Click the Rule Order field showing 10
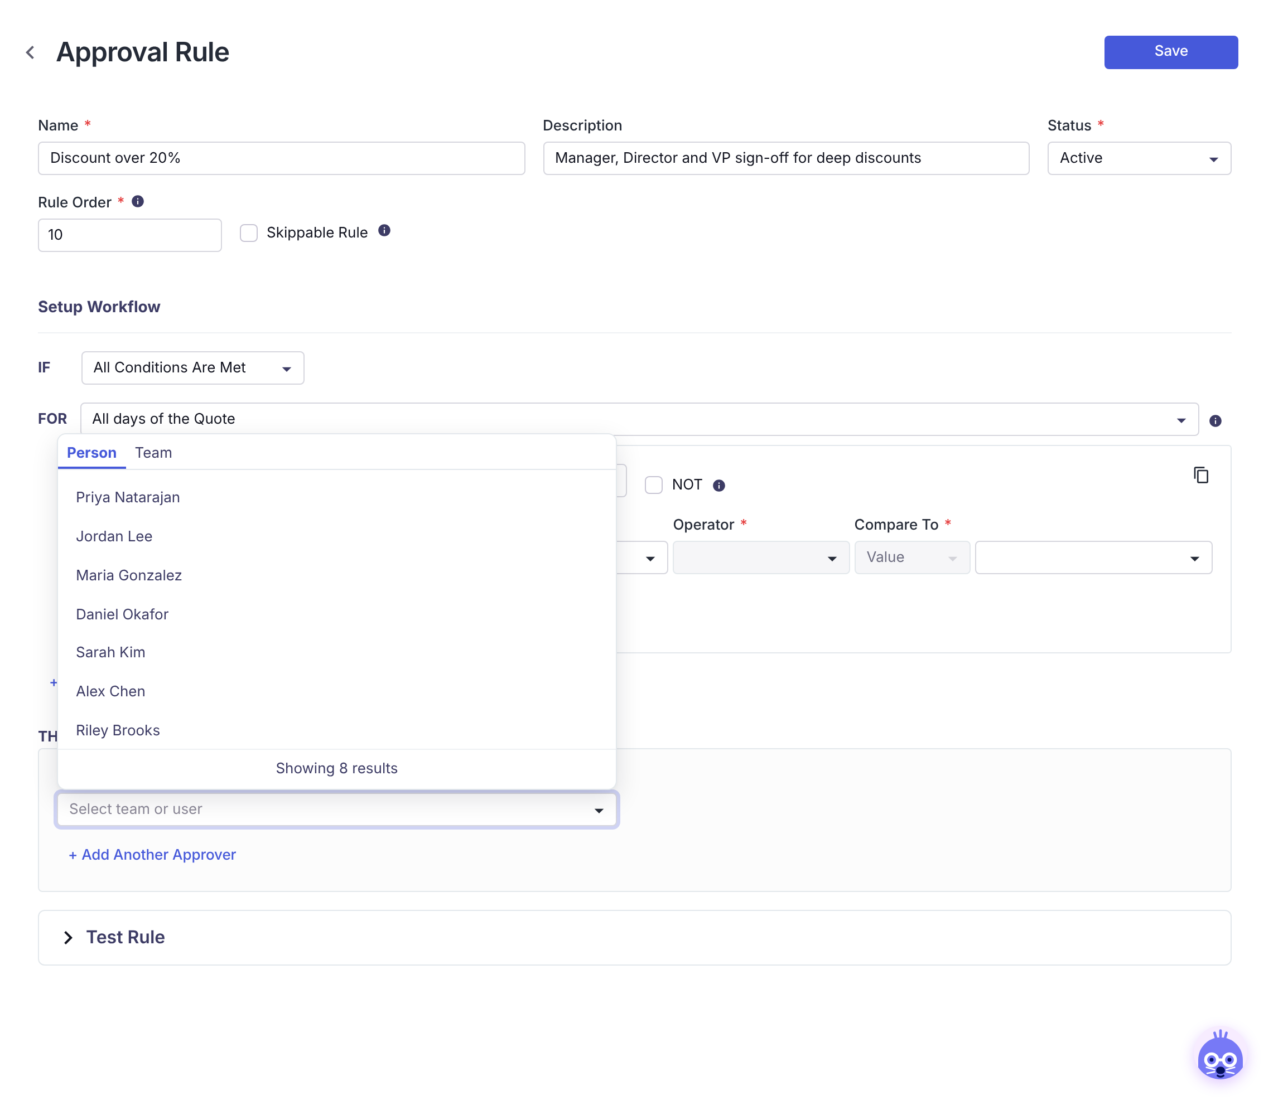 pyautogui.click(x=129, y=235)
